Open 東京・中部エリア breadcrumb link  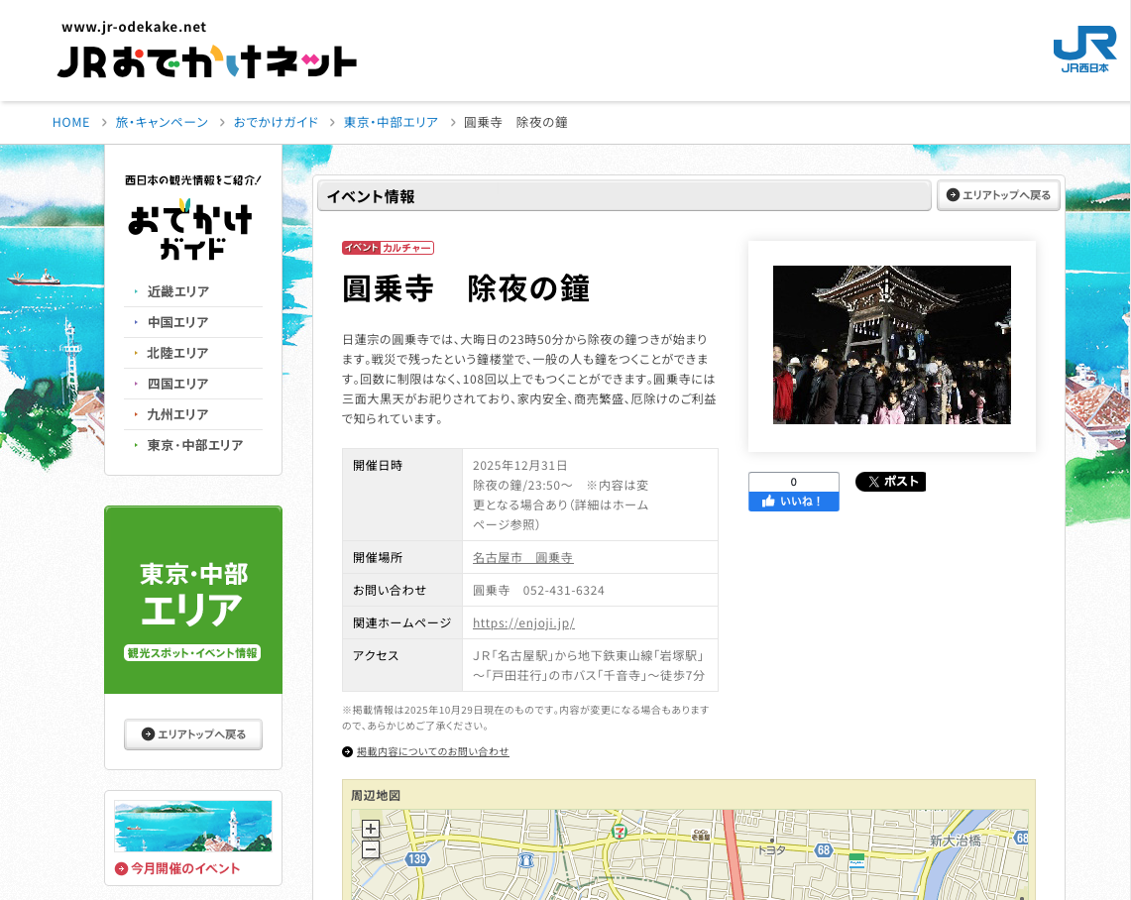391,122
